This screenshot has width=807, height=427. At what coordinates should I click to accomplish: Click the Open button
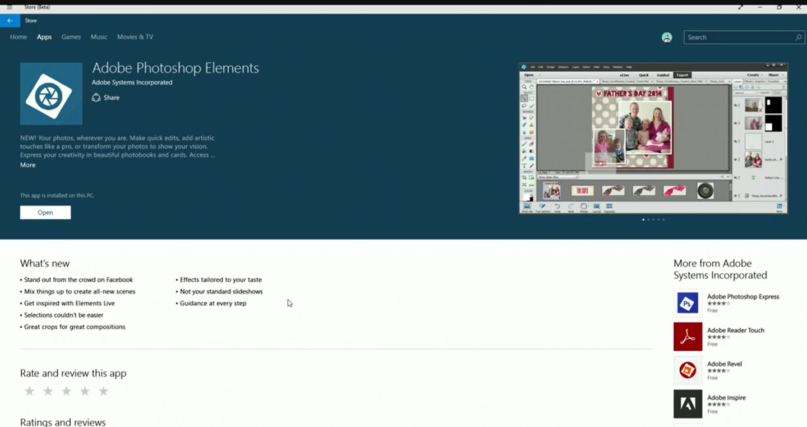[x=45, y=213]
